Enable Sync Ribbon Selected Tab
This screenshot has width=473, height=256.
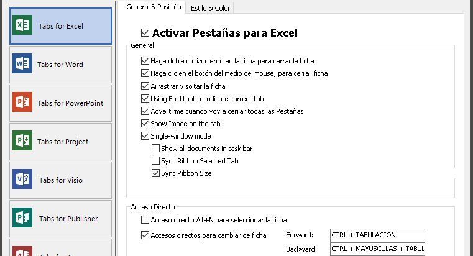pyautogui.click(x=155, y=161)
